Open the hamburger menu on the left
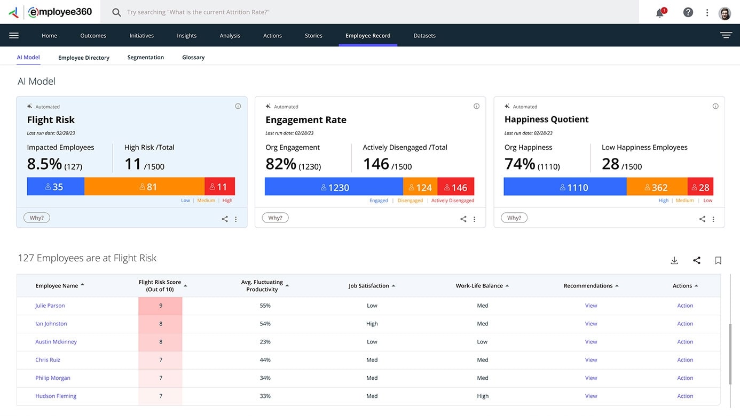The width and height of the screenshot is (740, 416). coord(14,36)
